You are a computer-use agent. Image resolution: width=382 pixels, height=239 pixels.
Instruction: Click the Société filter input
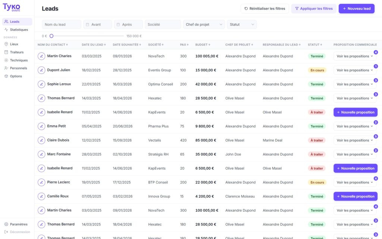(x=163, y=24)
